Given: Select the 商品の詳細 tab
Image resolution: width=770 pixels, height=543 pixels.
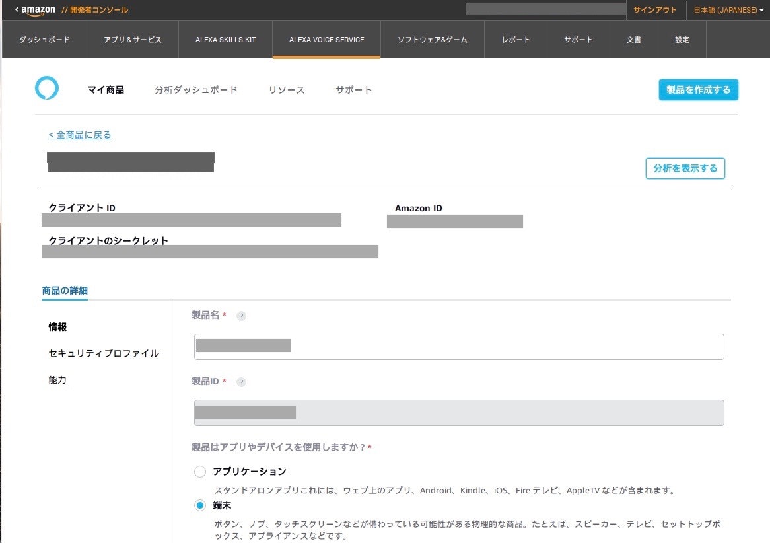Looking at the screenshot, I should [65, 291].
